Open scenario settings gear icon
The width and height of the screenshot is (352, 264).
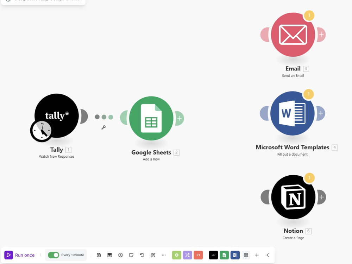tap(120, 255)
